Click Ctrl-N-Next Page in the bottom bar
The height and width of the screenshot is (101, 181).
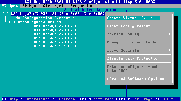(x=96, y=99)
